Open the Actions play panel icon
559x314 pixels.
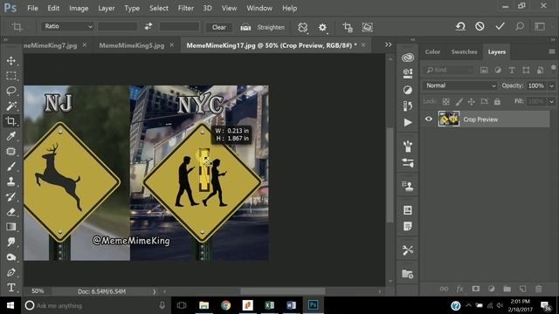point(408,122)
